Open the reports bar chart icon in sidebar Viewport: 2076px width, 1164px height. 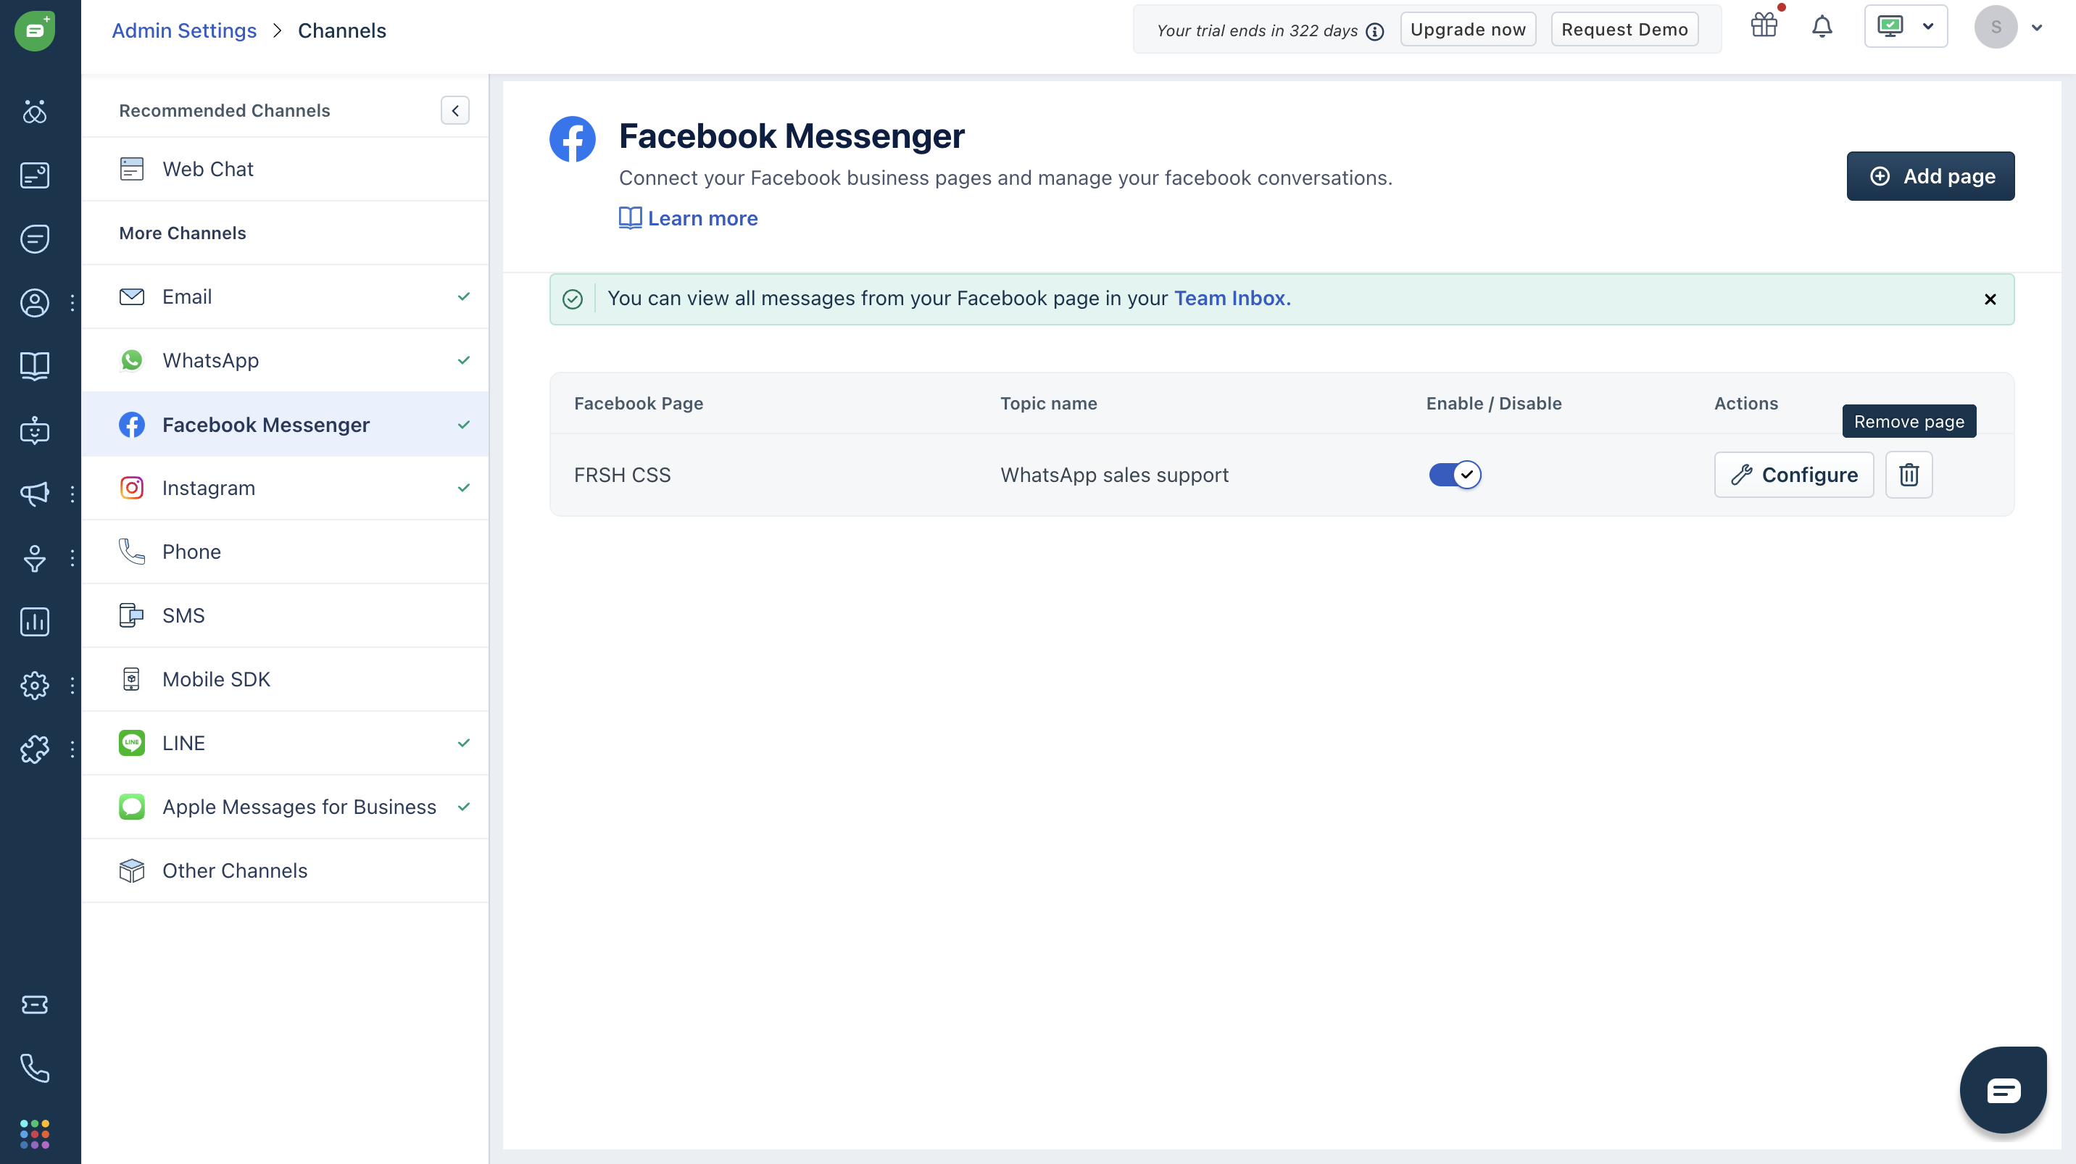point(34,621)
